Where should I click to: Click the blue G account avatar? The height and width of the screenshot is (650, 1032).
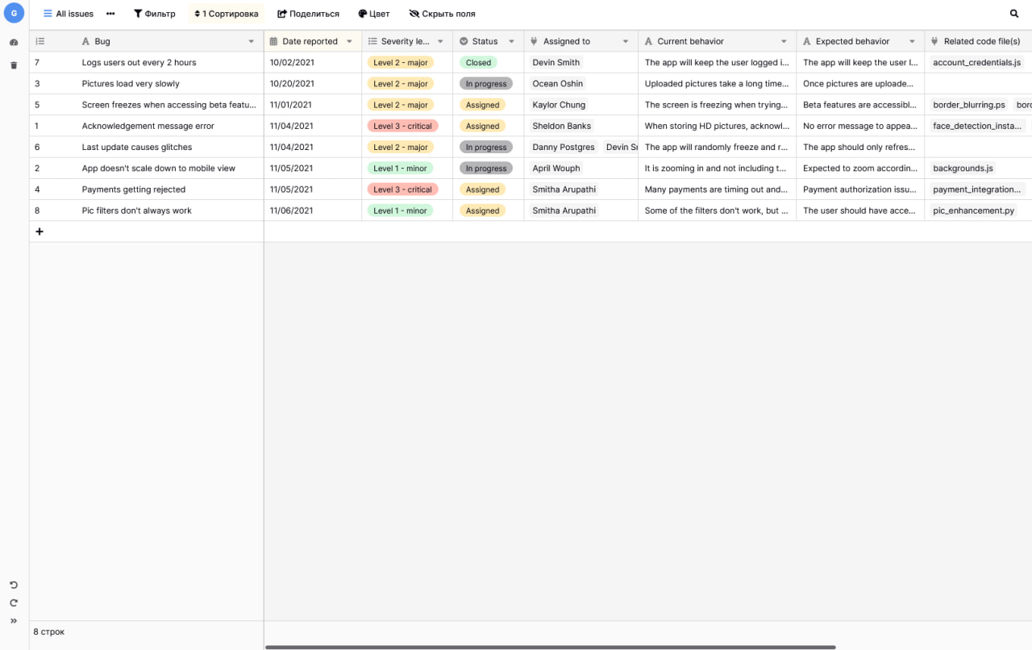click(14, 14)
